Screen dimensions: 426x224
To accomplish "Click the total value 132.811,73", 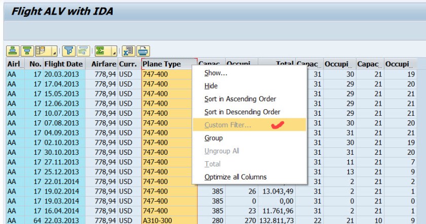I will click(x=276, y=220).
